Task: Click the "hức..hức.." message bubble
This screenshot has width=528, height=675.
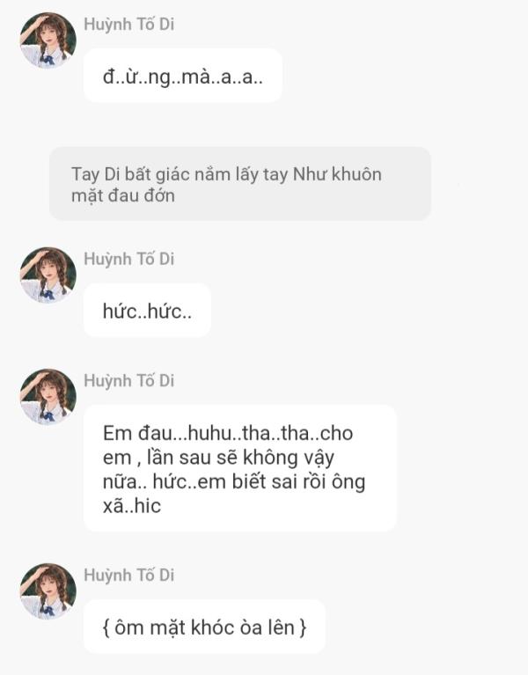Action: (x=147, y=311)
